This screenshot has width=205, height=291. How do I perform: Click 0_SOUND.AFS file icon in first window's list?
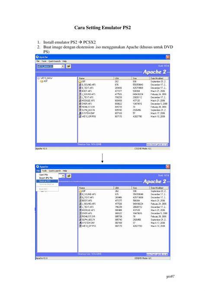point(80,85)
